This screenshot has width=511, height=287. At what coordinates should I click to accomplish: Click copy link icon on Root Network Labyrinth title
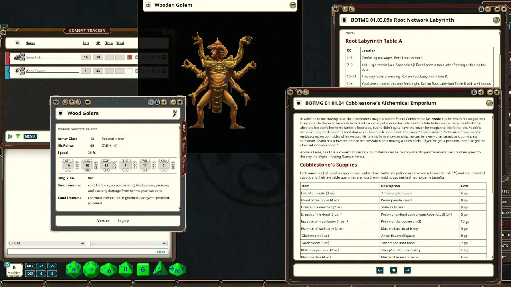pyautogui.click(x=496, y=20)
